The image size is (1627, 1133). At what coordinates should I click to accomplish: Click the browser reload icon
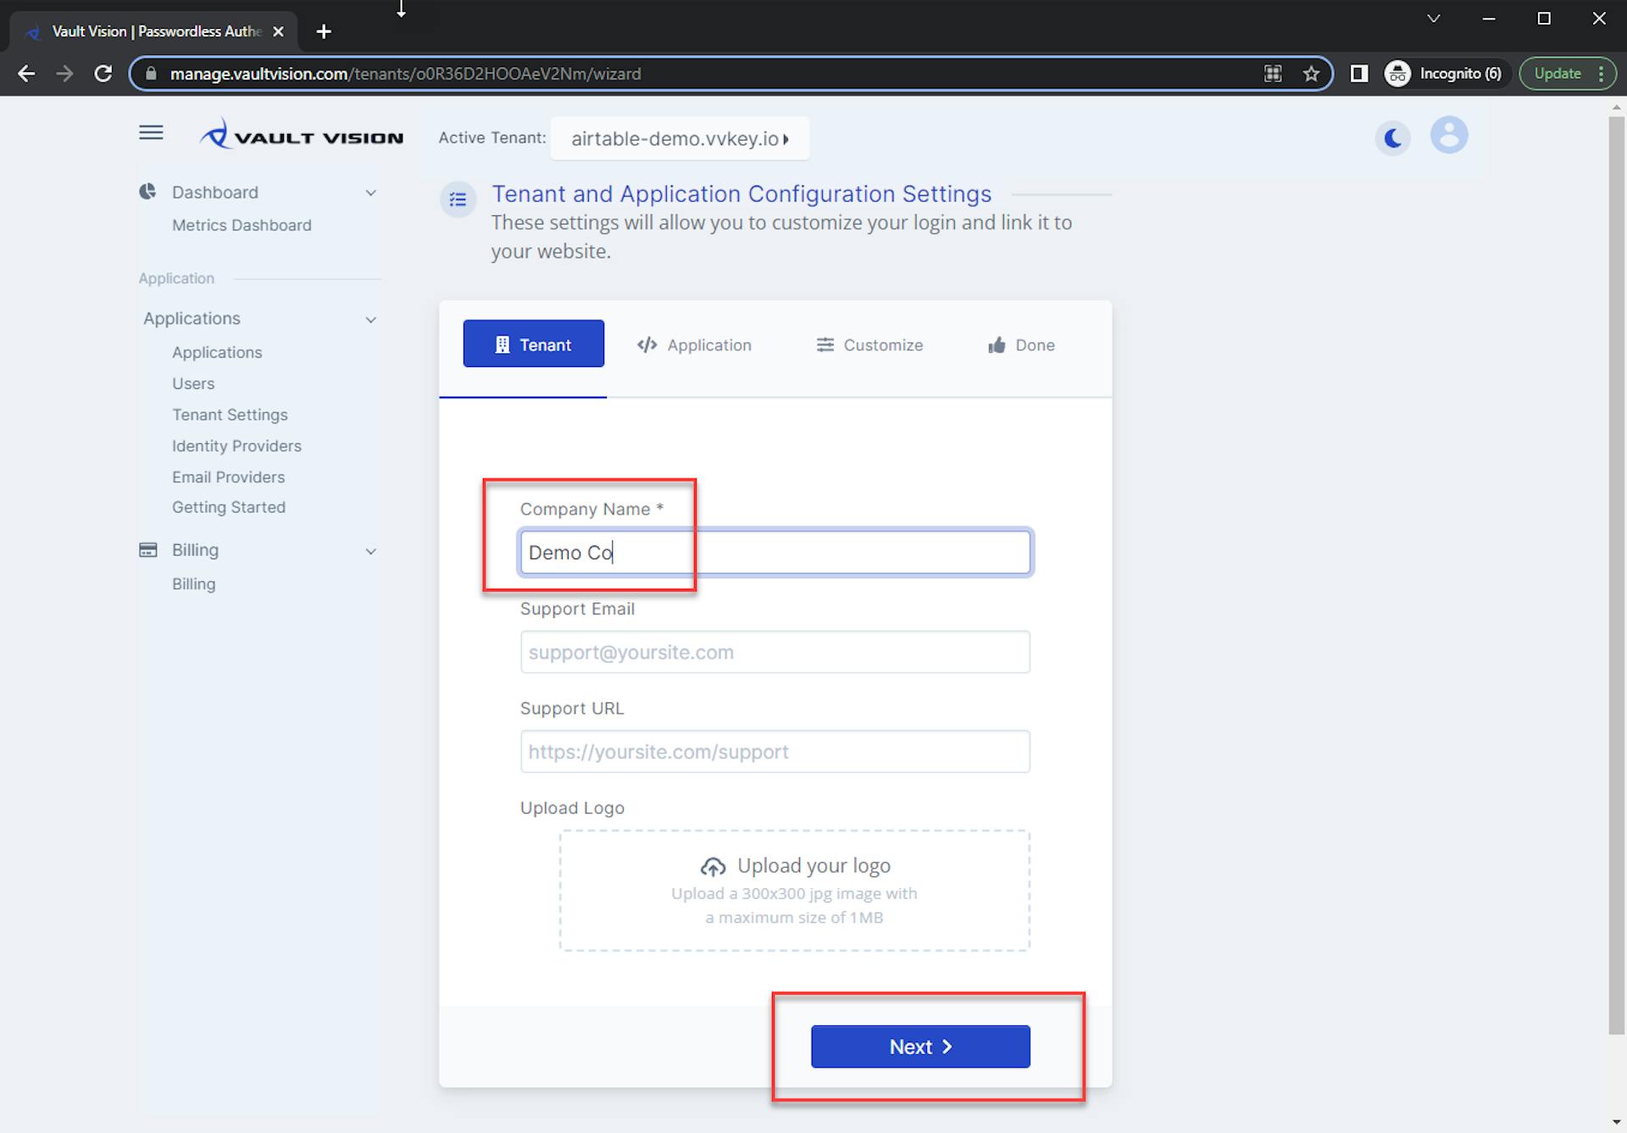pyautogui.click(x=103, y=73)
